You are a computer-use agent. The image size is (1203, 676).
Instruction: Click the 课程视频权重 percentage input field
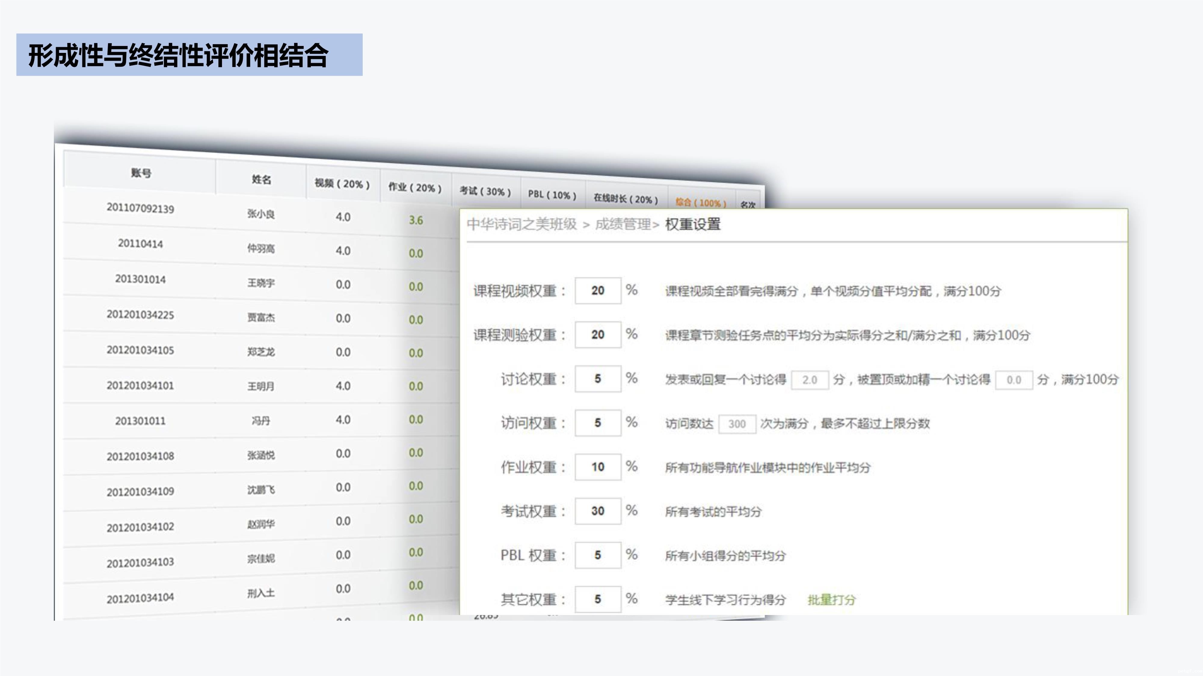tap(598, 291)
